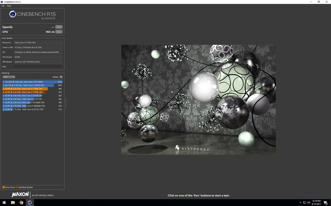Expand the CPU ranking type dropdown

click(9, 77)
